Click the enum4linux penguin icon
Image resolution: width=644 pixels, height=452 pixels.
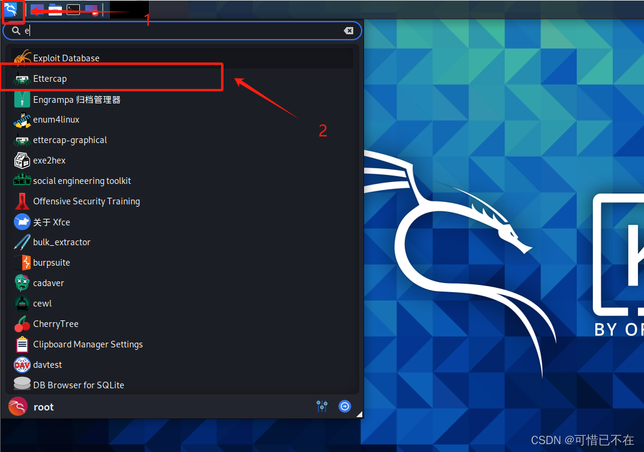[22, 120]
